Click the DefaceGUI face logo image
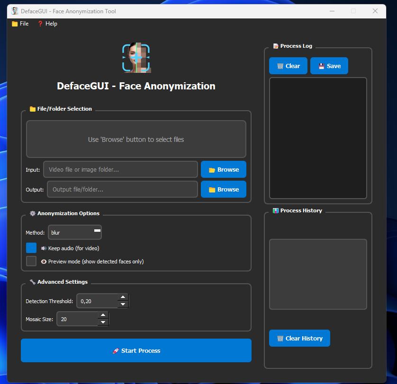 click(x=136, y=58)
